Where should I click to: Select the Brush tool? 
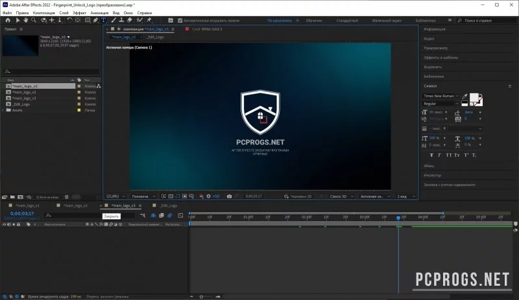pos(114,20)
